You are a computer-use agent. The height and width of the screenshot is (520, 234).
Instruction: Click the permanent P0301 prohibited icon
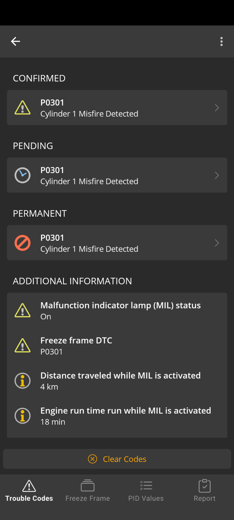[22, 243]
